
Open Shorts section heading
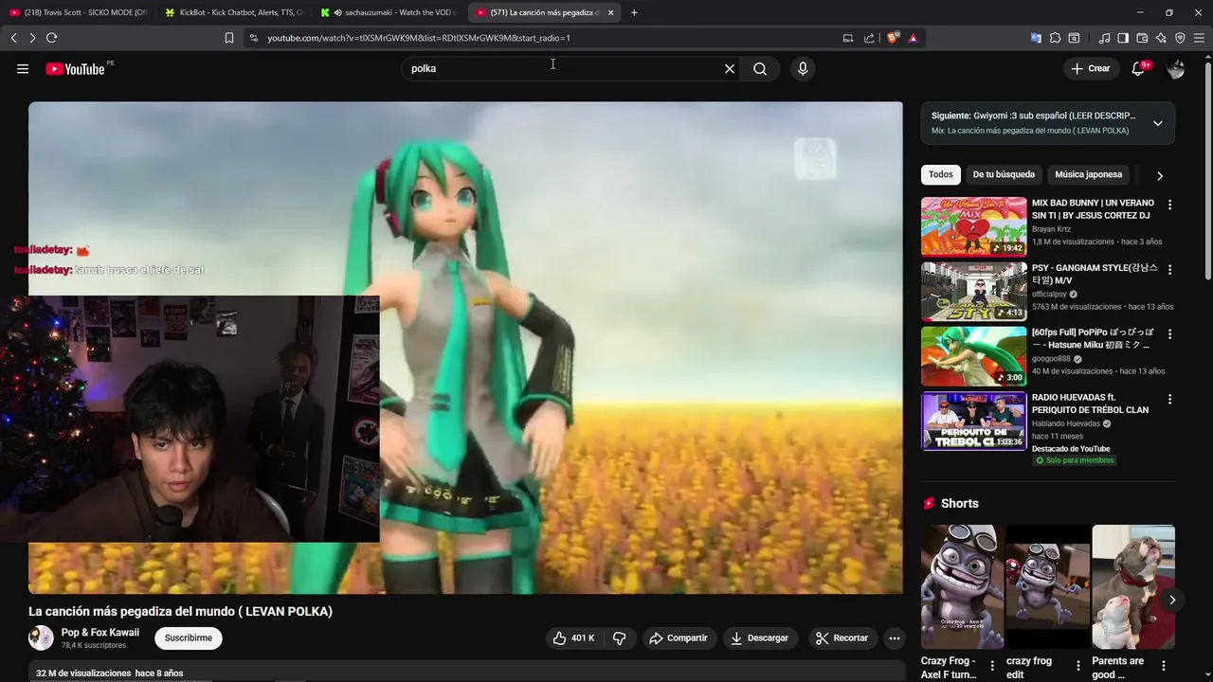(959, 504)
